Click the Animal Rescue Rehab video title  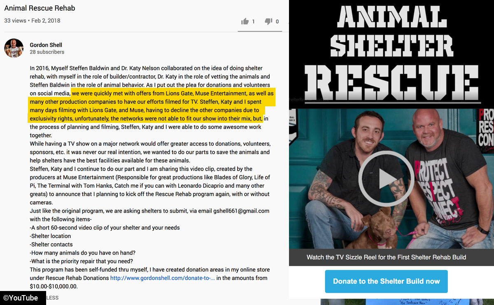coord(40,8)
